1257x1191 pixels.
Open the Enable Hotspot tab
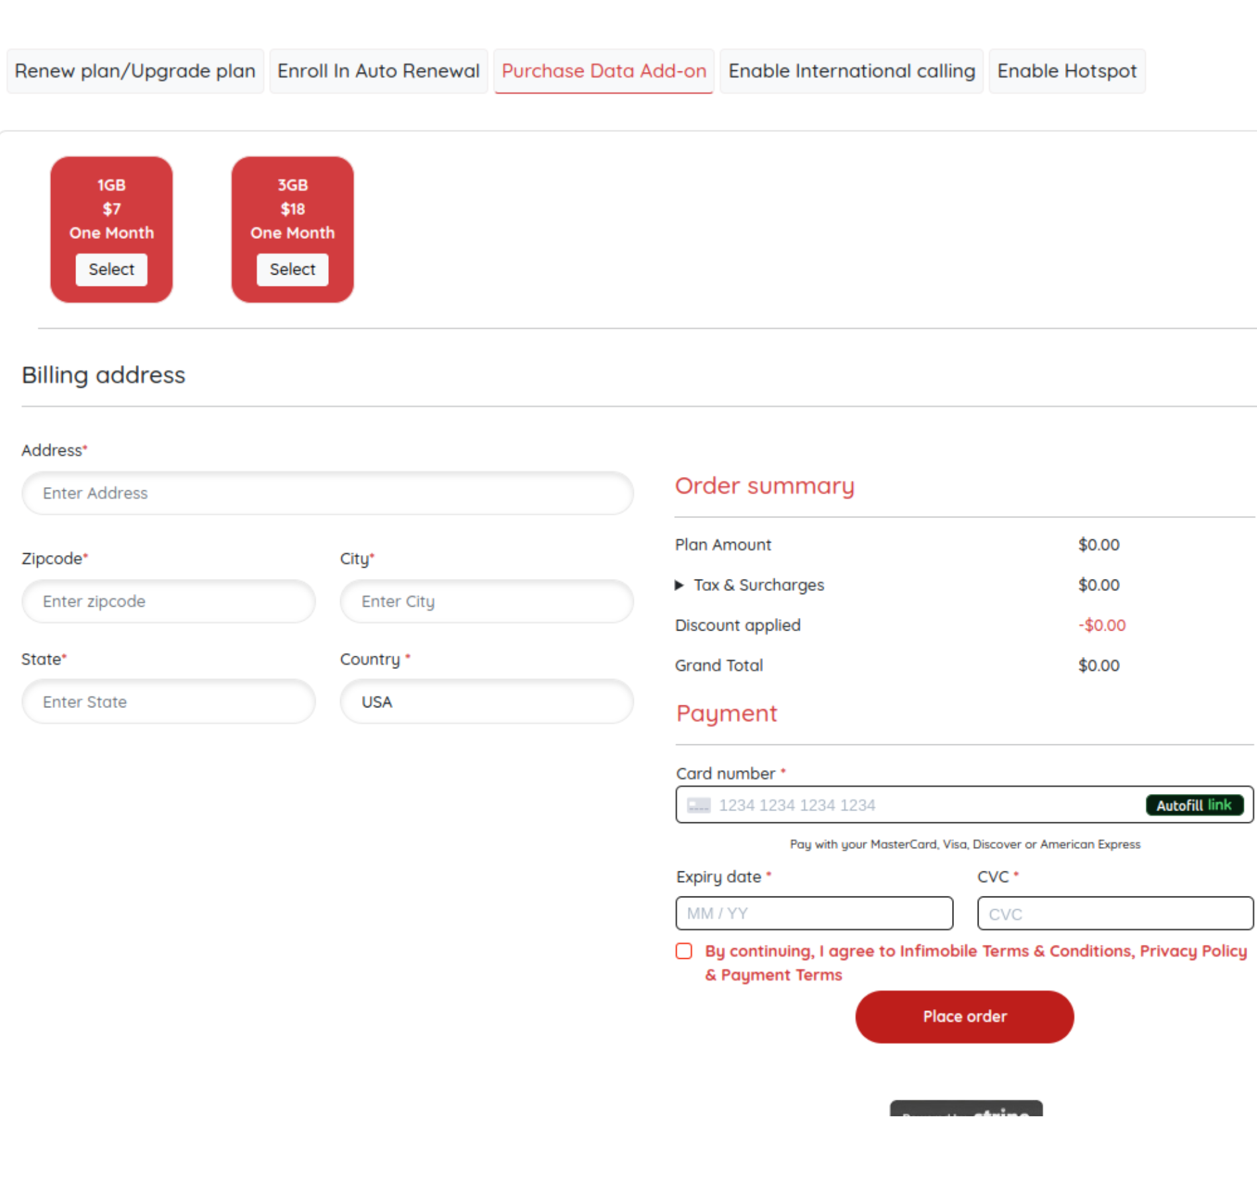pyautogui.click(x=1066, y=71)
